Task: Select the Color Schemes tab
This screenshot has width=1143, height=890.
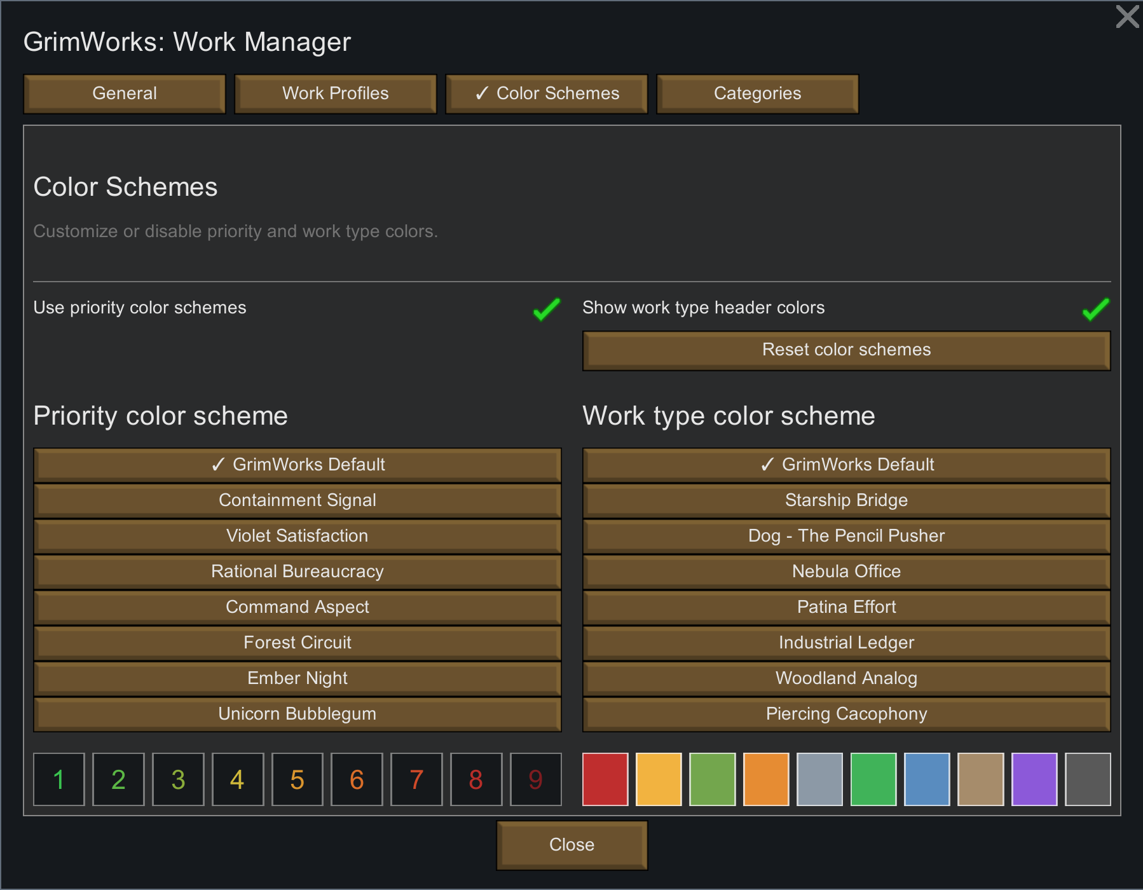Action: [x=547, y=94]
